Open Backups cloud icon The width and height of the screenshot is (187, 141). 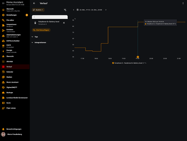[3, 92]
